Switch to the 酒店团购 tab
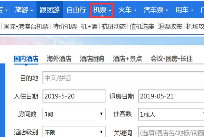Viewport: 204px width, 137px height. pyautogui.click(x=92, y=58)
